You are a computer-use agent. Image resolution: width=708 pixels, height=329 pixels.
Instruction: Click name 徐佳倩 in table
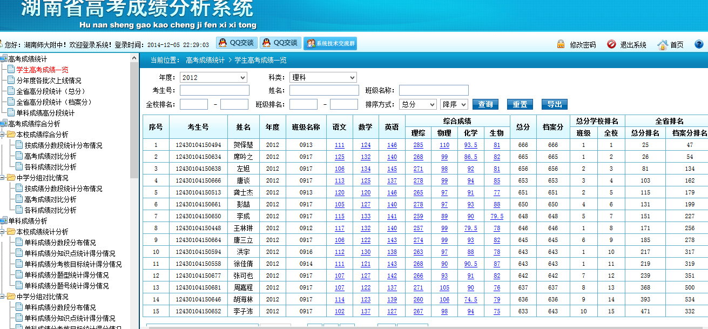tap(243, 264)
